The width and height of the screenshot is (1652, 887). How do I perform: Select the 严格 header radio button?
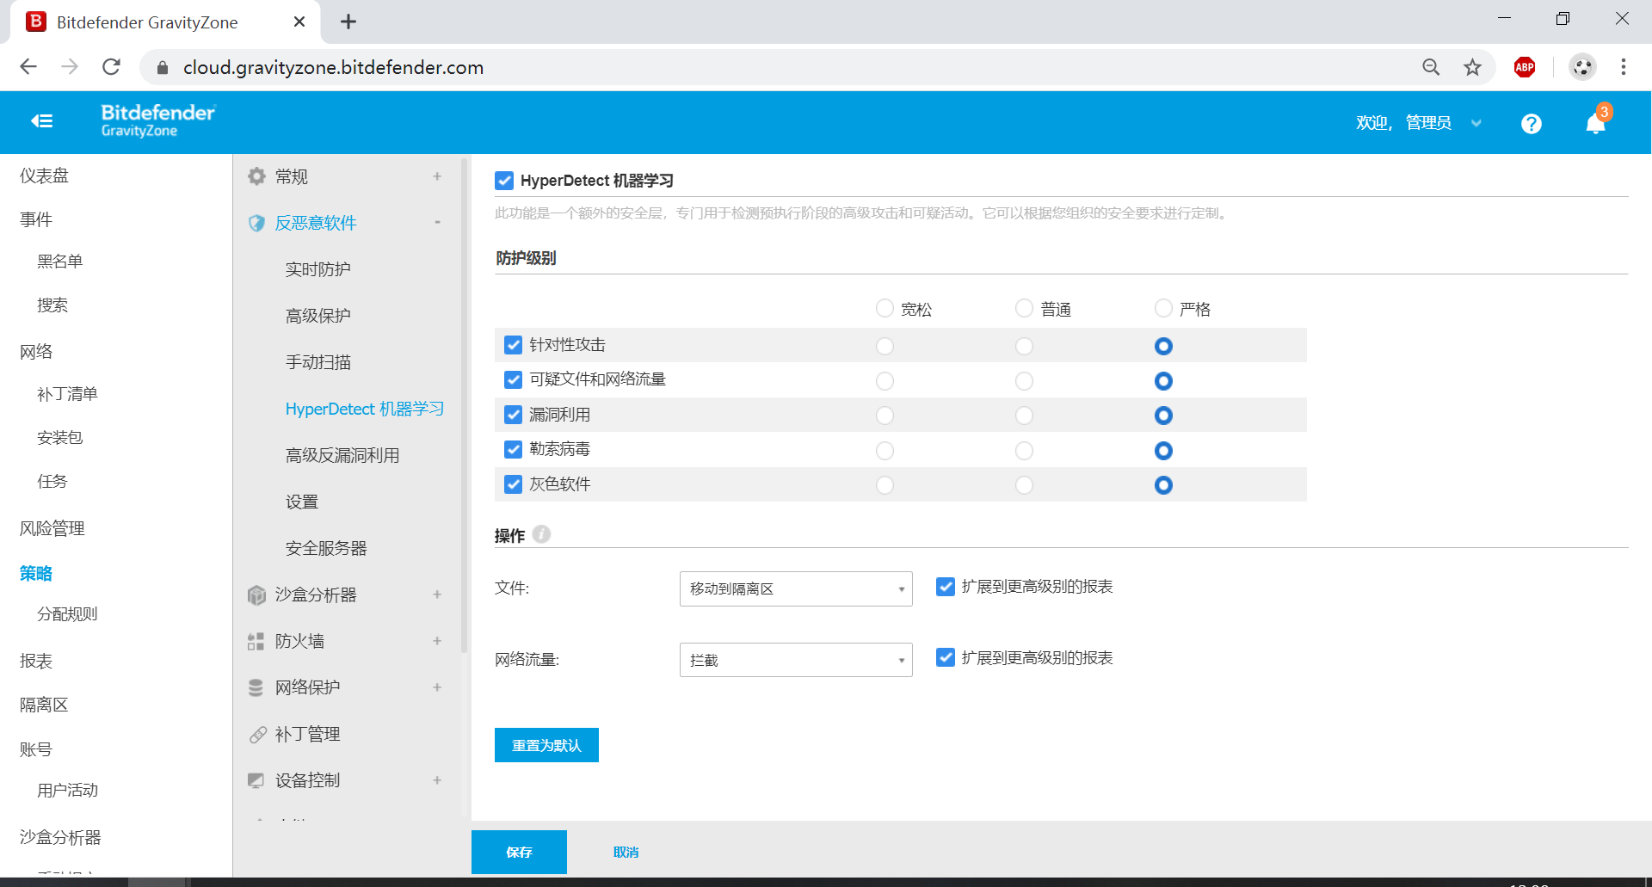[x=1163, y=308]
